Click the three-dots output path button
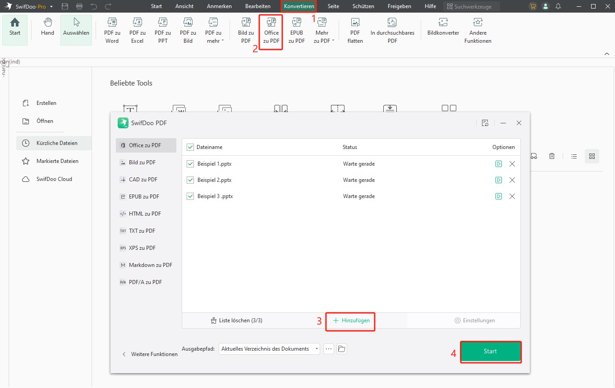615x388 pixels. tap(329, 349)
